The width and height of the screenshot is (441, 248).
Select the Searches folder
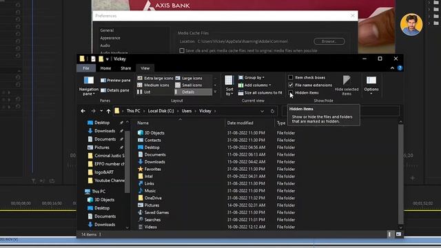(x=152, y=220)
